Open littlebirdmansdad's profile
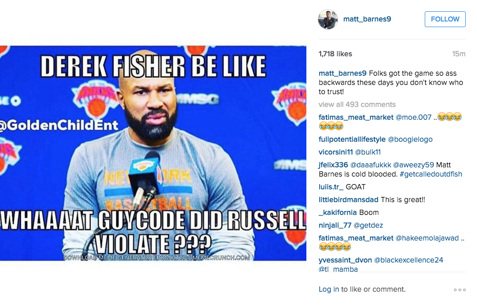The image size is (477, 305). pos(348,200)
